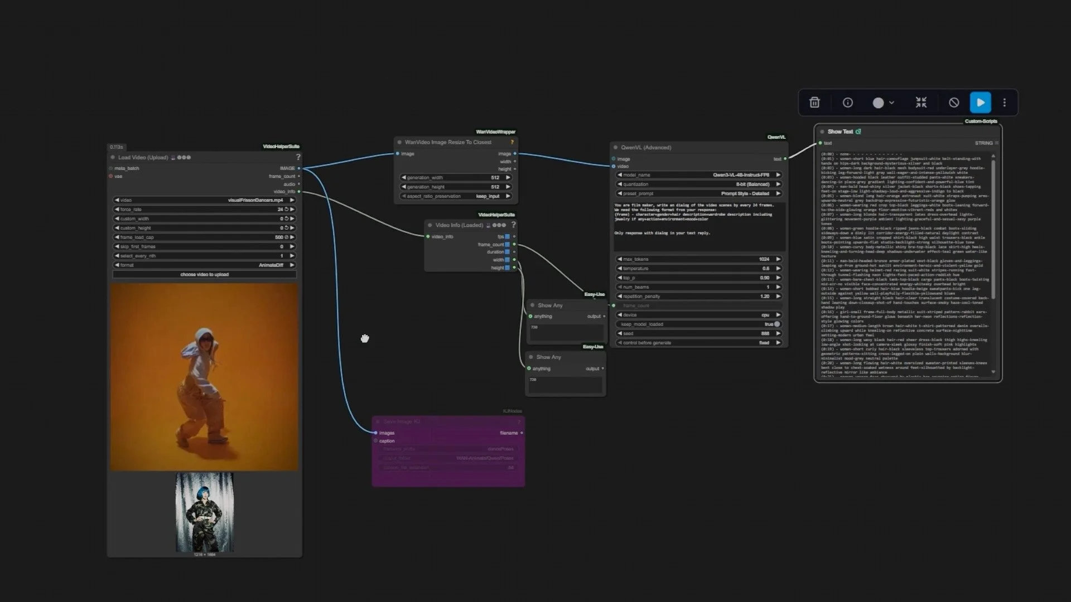
Task: Toggle fps output checkbox in Video Info
Action: 507,236
